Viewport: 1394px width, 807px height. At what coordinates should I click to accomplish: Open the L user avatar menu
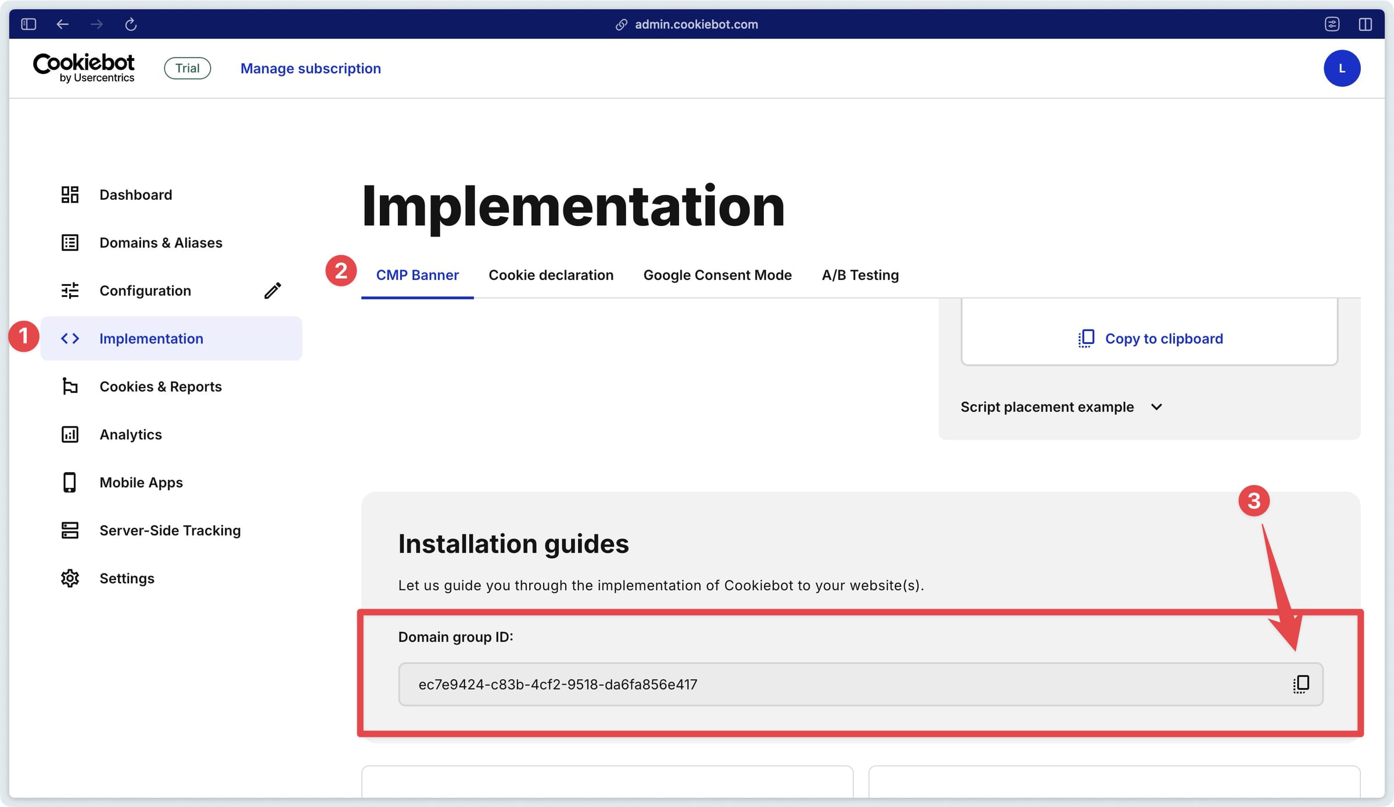coord(1342,68)
